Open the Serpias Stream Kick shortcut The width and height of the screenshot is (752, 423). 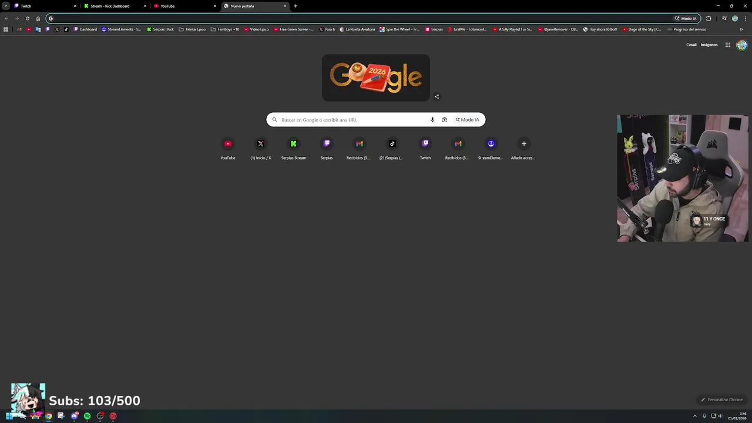(x=294, y=149)
